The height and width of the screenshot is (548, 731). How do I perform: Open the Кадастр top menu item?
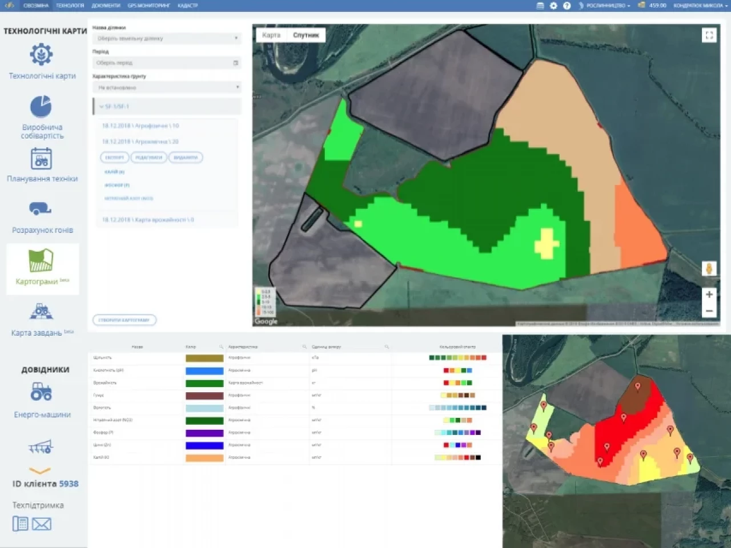tap(187, 6)
